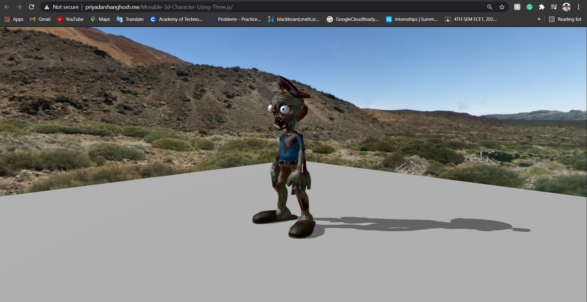The height and width of the screenshot is (302, 587).
Task: Open the Grammarly extension
Action: [529, 7]
